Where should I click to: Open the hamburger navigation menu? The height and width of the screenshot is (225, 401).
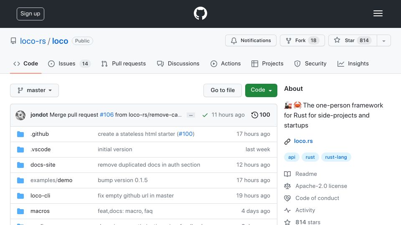coord(378,13)
